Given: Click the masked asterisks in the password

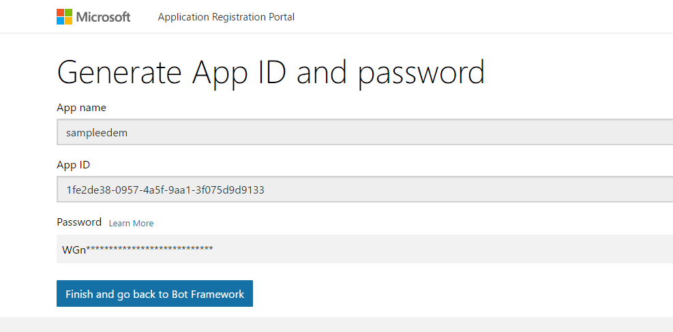Looking at the screenshot, I should pyautogui.click(x=150, y=249).
